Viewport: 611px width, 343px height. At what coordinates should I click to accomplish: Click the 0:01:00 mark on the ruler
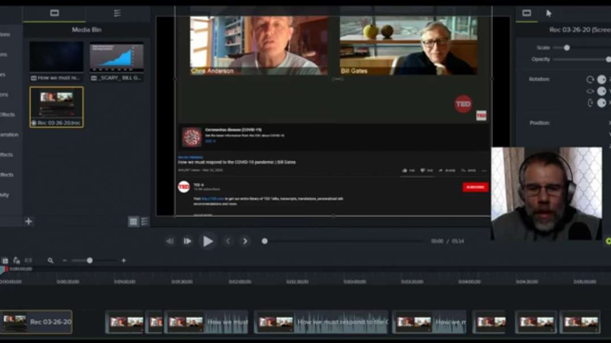point(125,282)
